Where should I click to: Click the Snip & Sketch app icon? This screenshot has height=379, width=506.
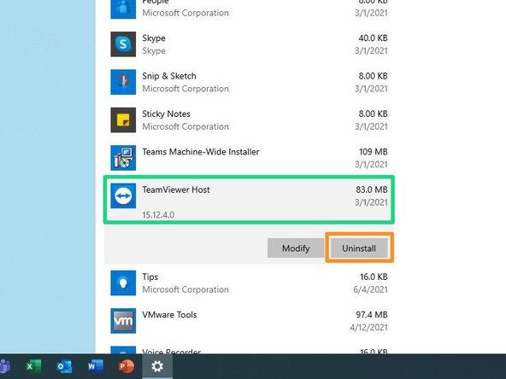point(123,82)
